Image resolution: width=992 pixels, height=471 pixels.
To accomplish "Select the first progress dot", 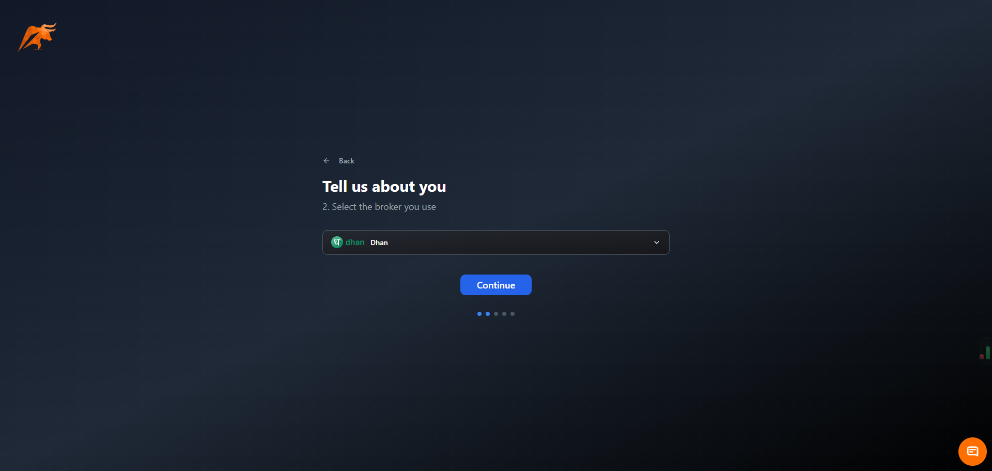I will 479,313.
